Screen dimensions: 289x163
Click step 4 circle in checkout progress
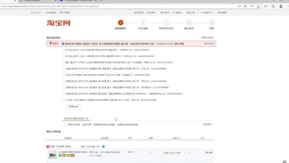(189, 23)
